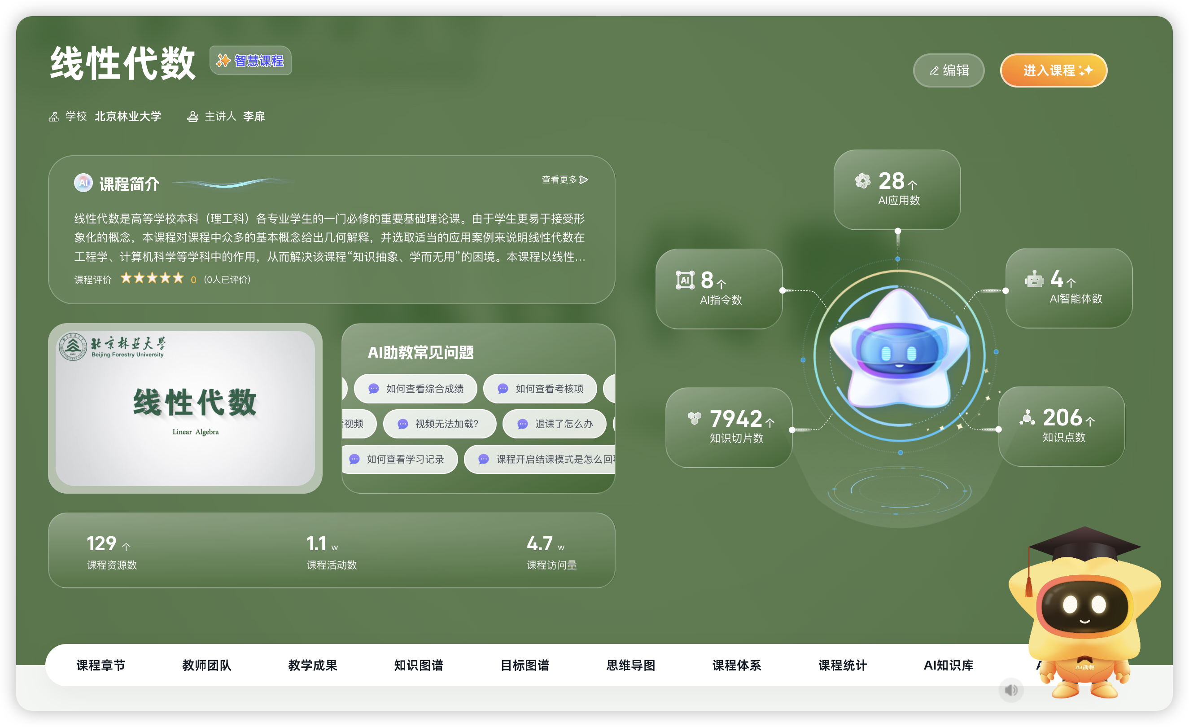This screenshot has height=727, width=1189.
Task: Open the AI知识库 tab
Action: (x=948, y=665)
